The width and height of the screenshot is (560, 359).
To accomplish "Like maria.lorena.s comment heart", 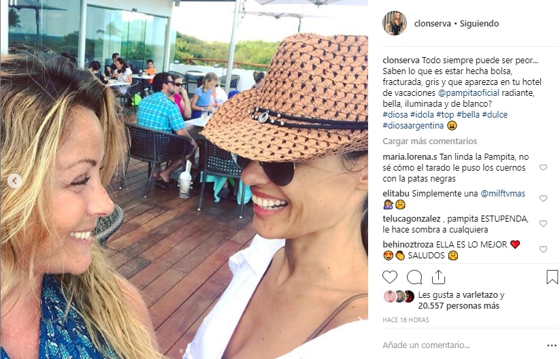I will point(543,167).
